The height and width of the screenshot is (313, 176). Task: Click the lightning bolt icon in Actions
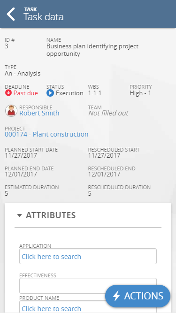(x=116, y=296)
